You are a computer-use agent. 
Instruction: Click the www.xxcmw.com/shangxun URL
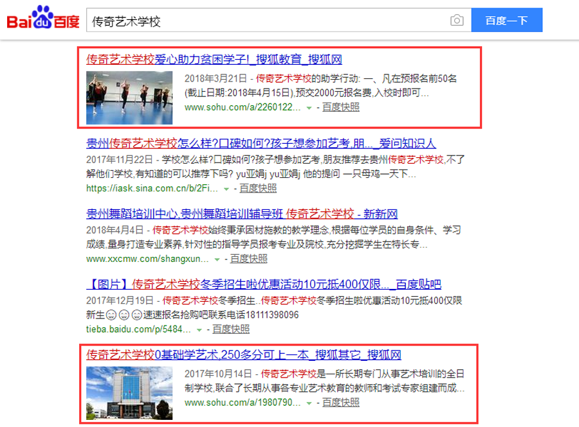click(147, 259)
